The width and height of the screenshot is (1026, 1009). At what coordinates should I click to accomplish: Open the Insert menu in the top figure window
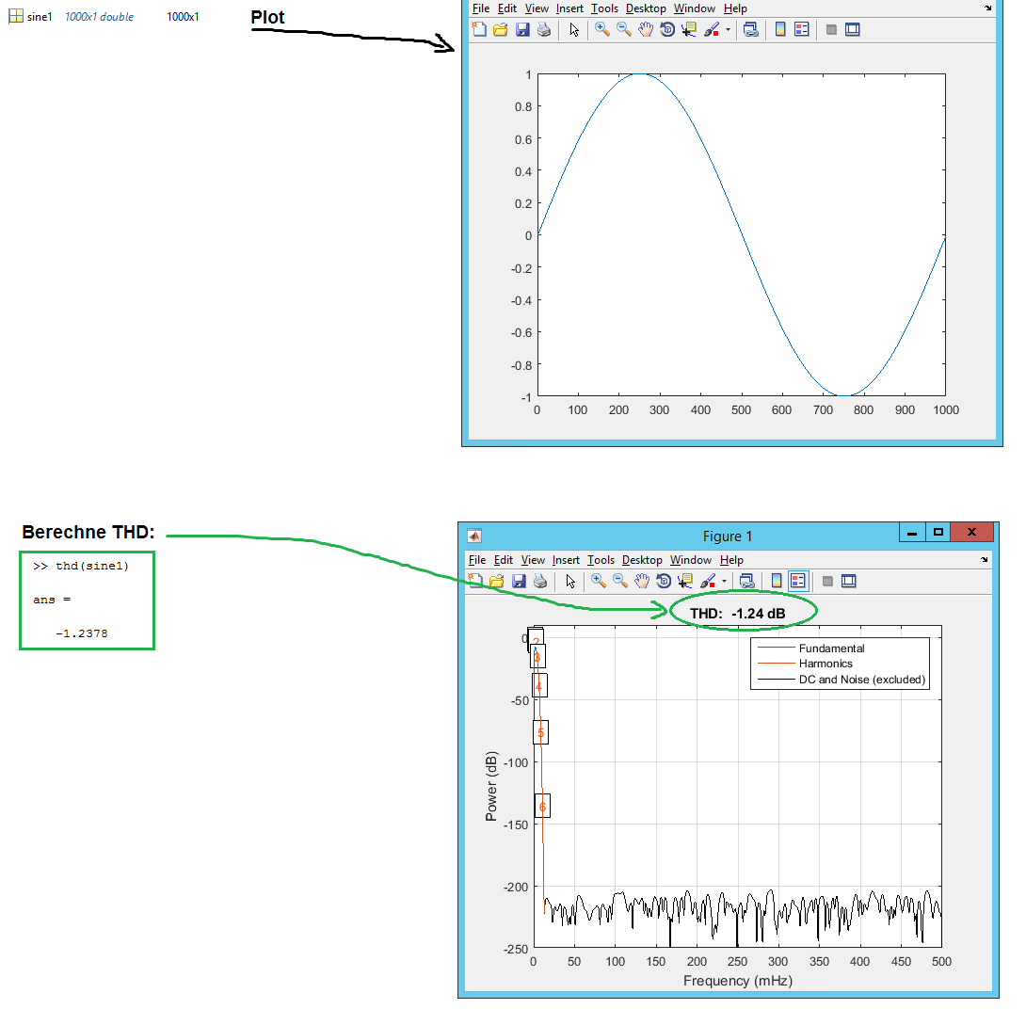569,8
